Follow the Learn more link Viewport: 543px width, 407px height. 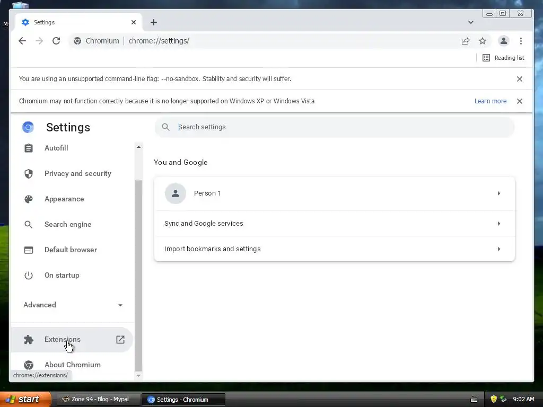tap(491, 101)
